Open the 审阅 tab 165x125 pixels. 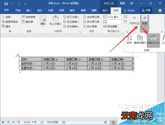83,10
